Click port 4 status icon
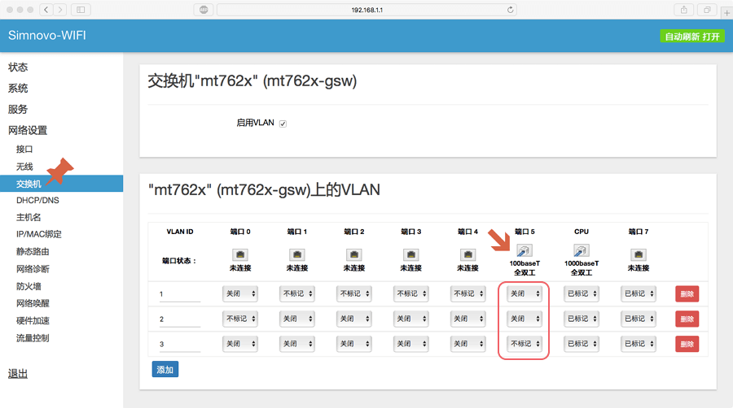Image resolution: width=733 pixels, height=408 pixels. 467,254
